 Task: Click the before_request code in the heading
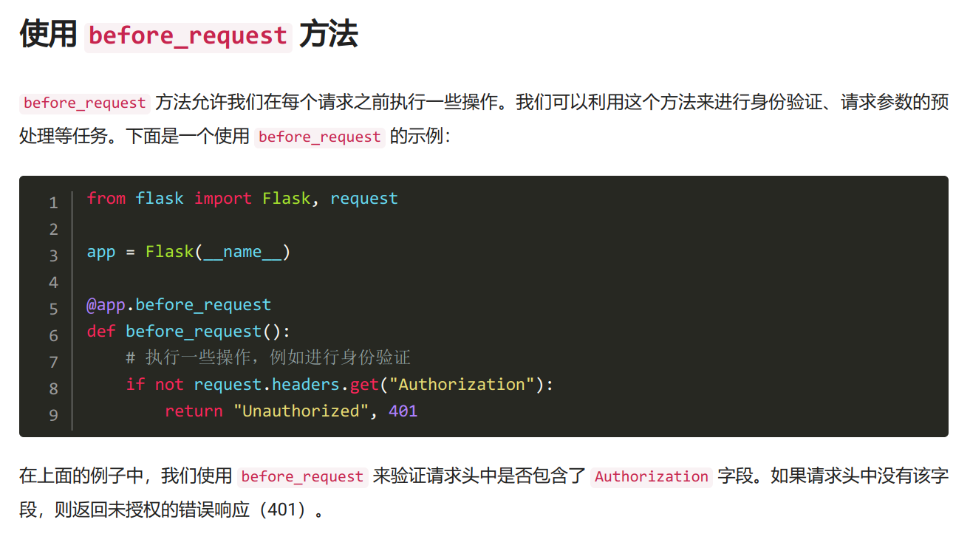pyautogui.click(x=188, y=35)
